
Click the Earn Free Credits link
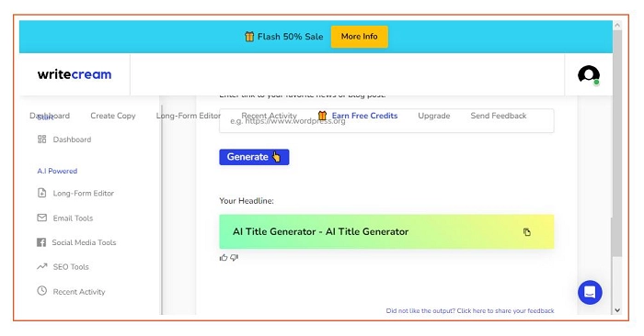364,116
